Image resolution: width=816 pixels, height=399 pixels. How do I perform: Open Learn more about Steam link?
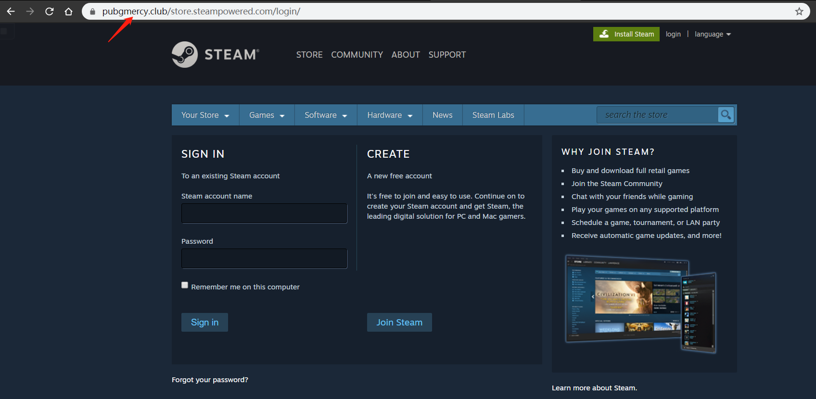pyautogui.click(x=594, y=388)
